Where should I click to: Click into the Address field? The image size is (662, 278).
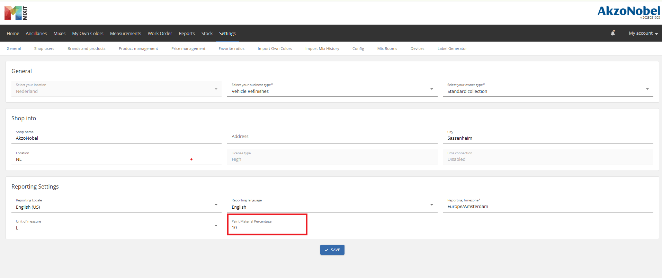click(332, 136)
